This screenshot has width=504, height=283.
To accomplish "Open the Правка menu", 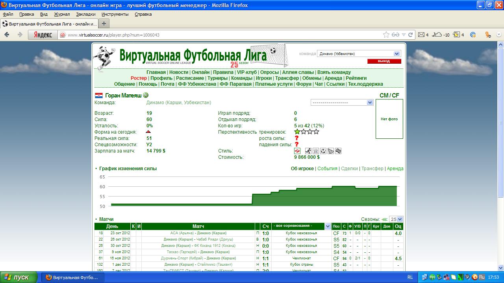I will [x=26, y=14].
